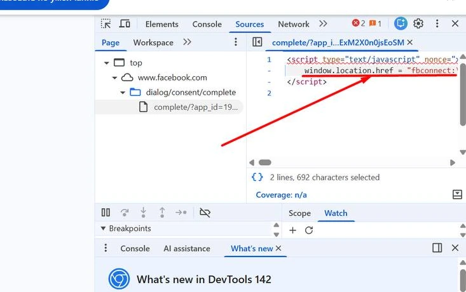This screenshot has height=292, width=466.
Task: Click the orange issues counter icon
Action: pos(373,23)
